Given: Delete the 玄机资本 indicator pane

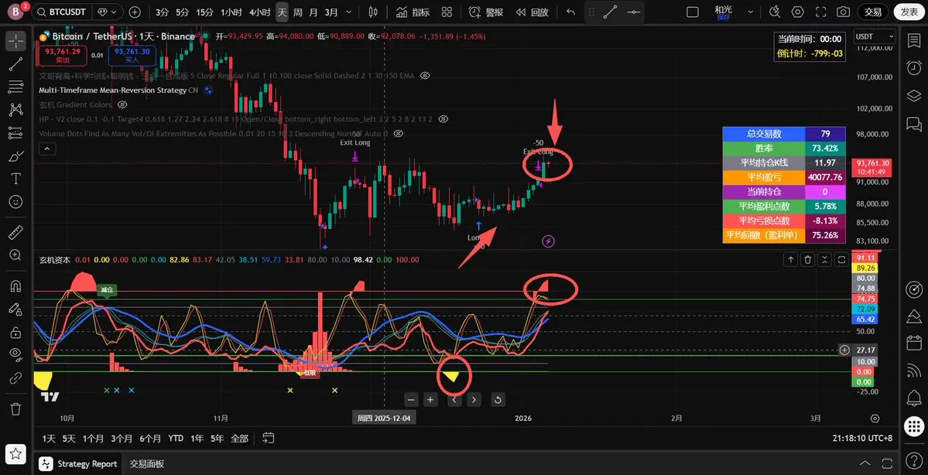Looking at the screenshot, I should [808, 259].
